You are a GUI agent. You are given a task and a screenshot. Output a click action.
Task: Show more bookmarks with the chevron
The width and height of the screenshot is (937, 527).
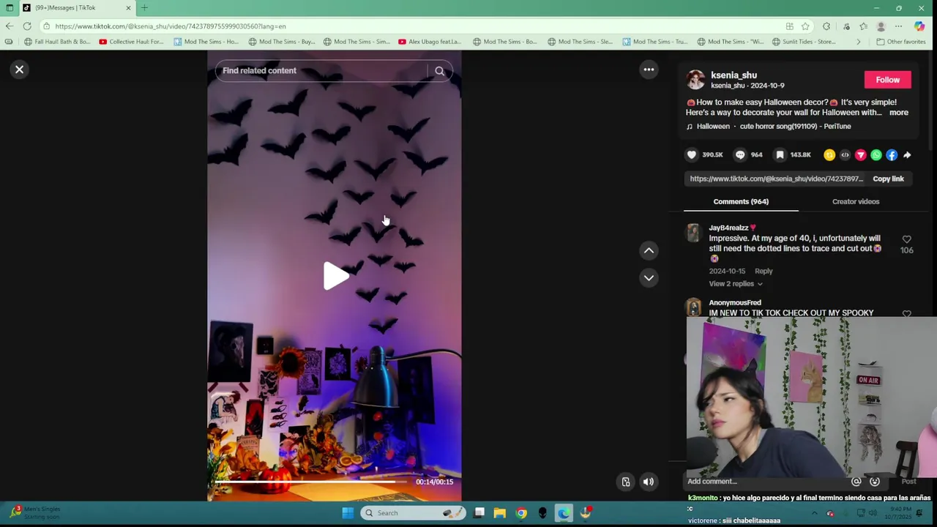(858, 42)
